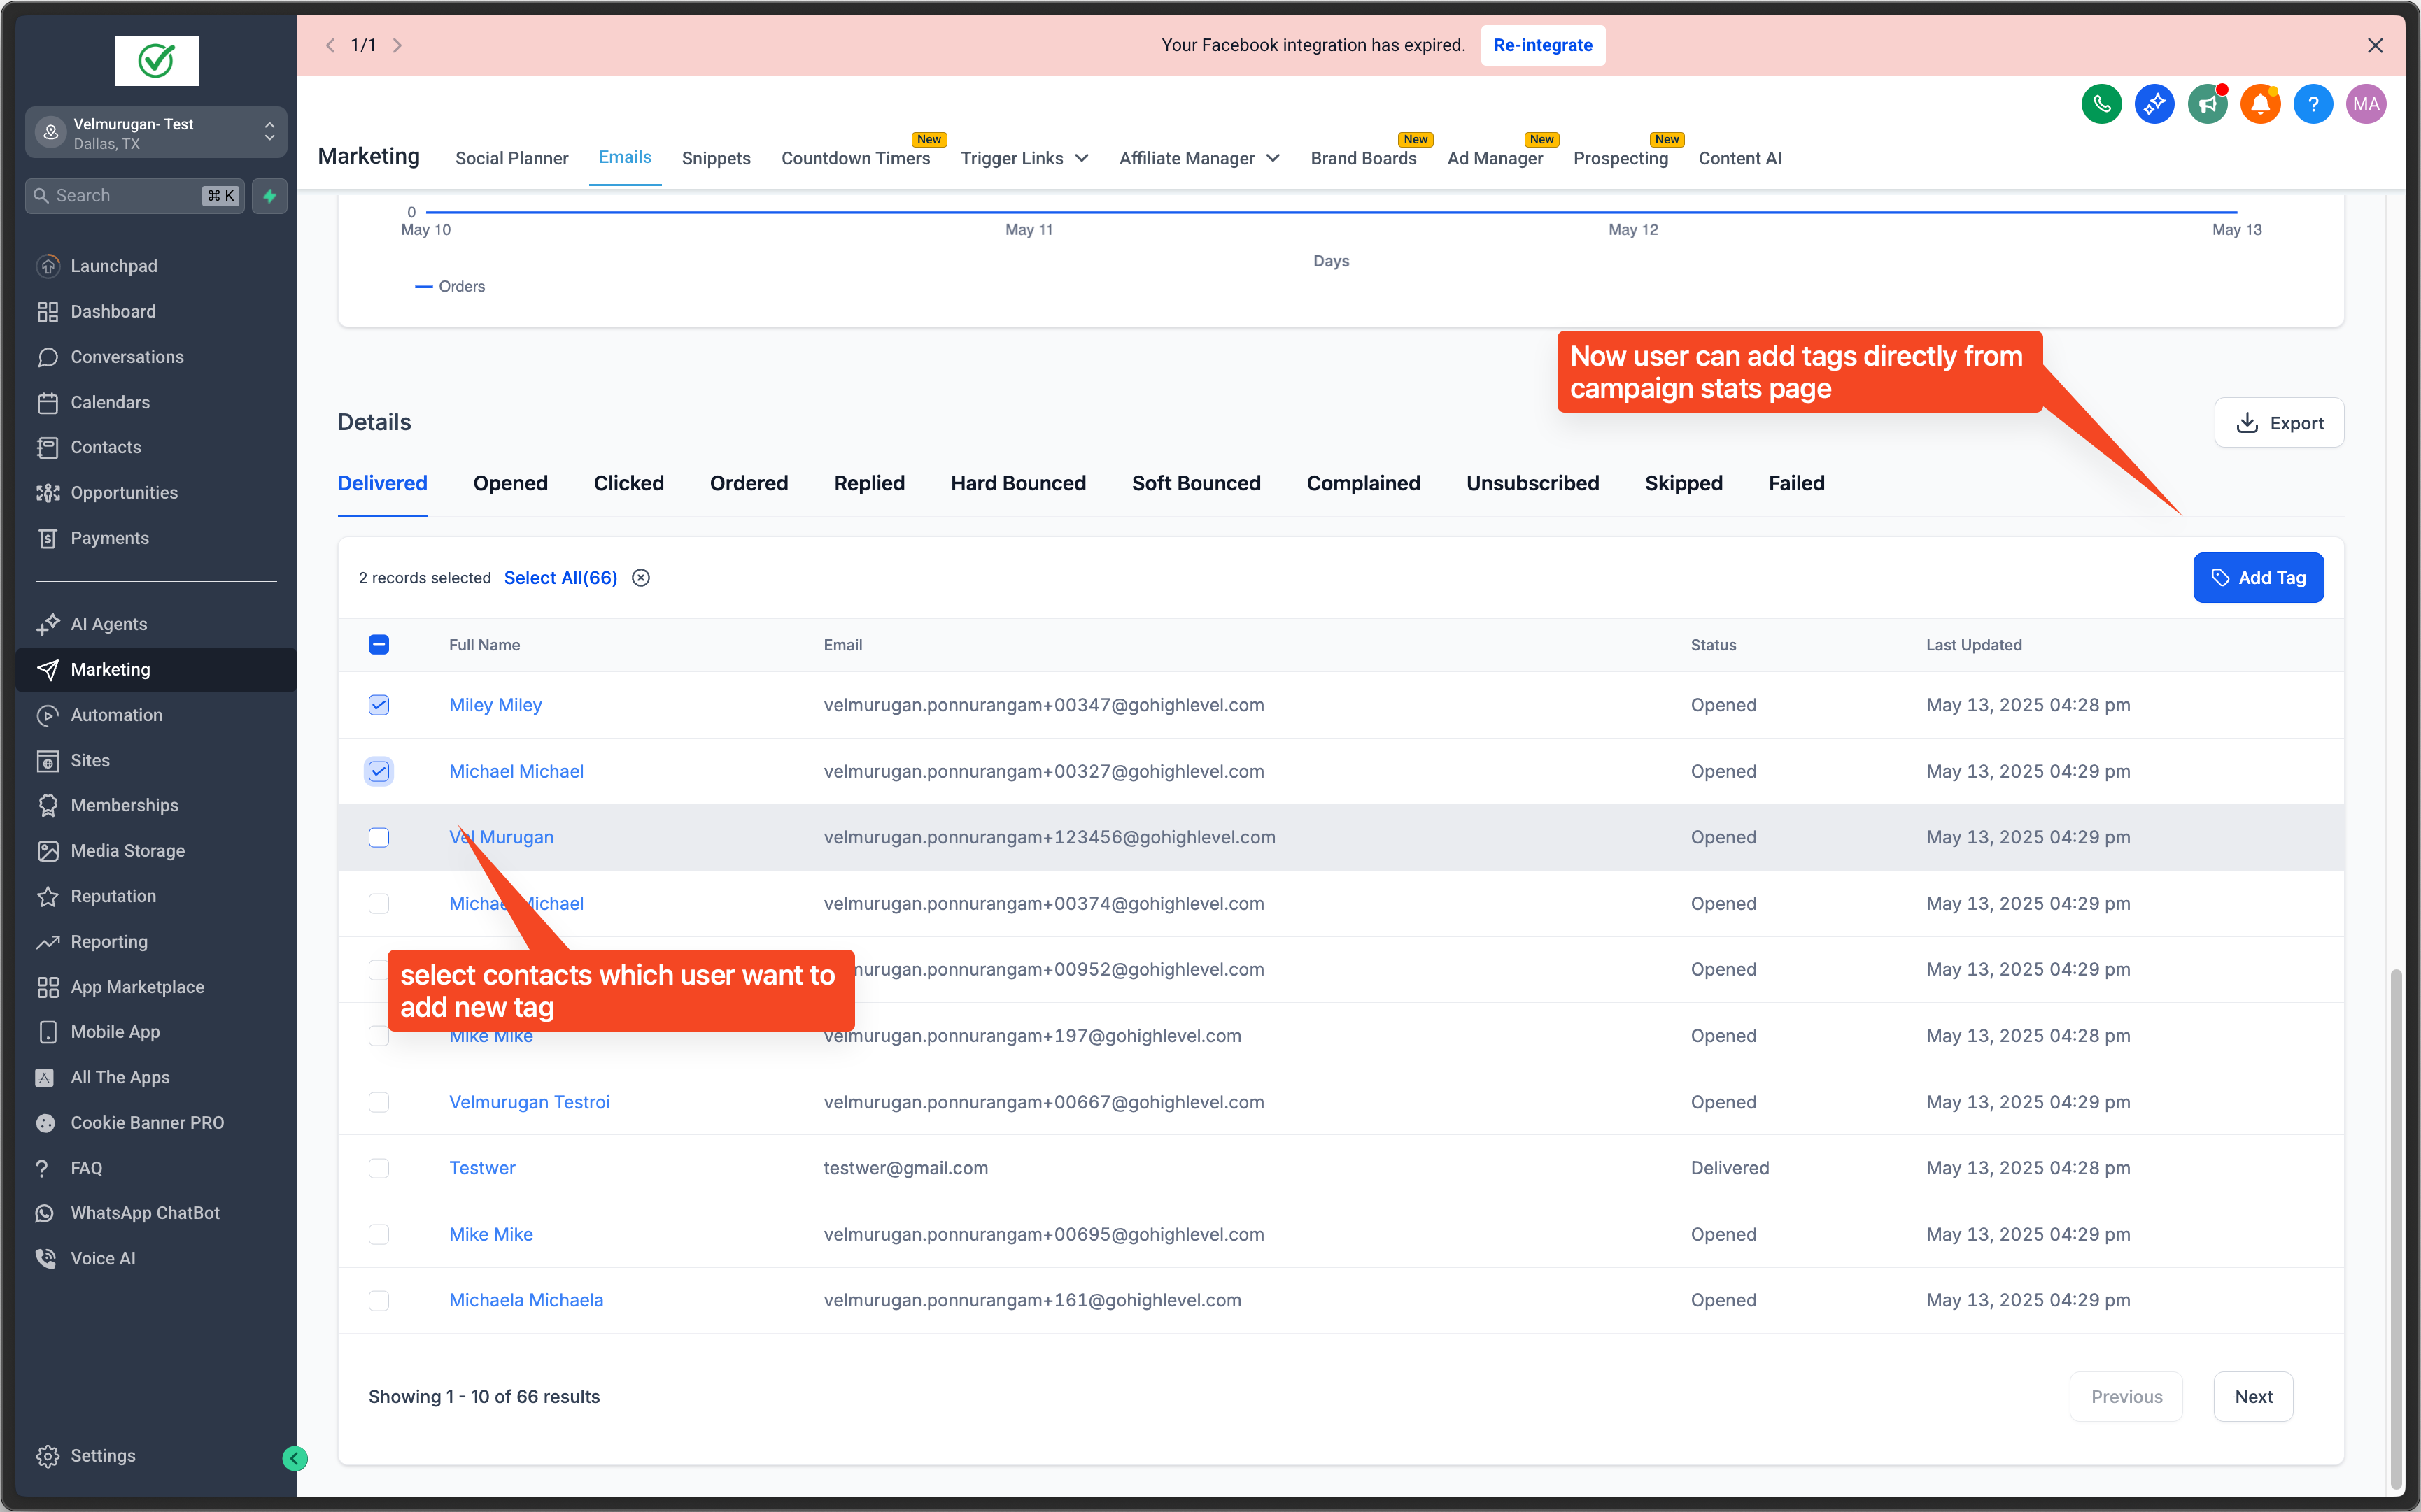The height and width of the screenshot is (1512, 2421).
Task: Click the megaphone announcements icon
Action: [x=2208, y=103]
